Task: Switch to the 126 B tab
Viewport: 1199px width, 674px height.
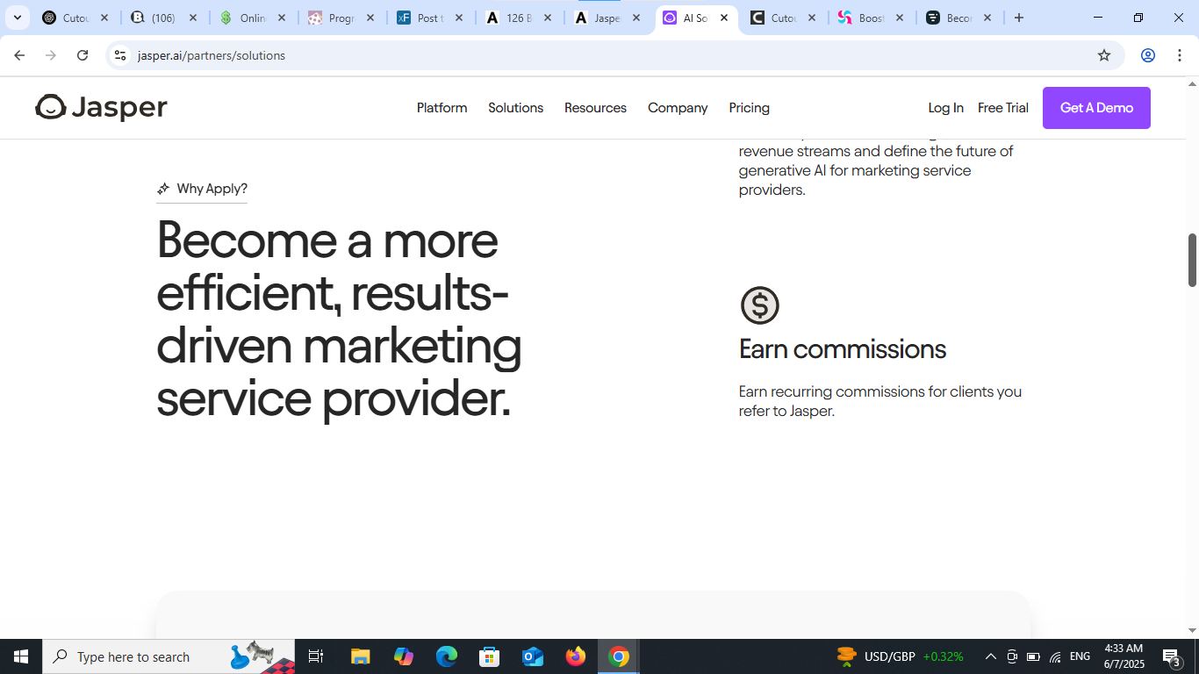Action: (519, 18)
